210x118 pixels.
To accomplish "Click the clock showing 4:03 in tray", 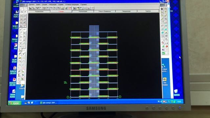I will (x=179, y=102).
